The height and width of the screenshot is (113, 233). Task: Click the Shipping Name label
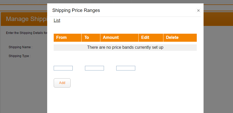tap(20, 47)
